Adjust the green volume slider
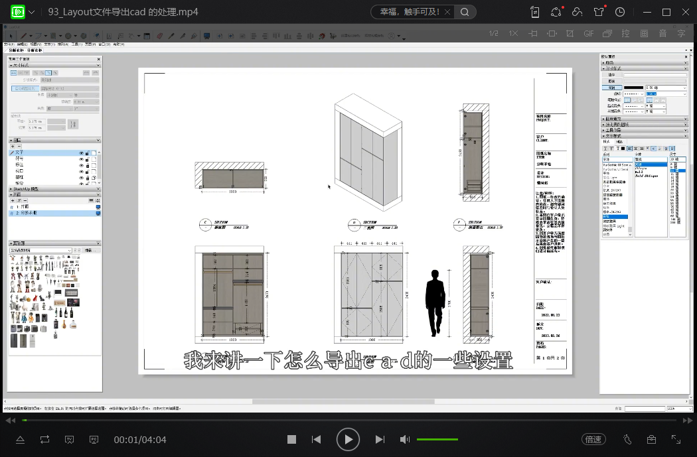 437,440
